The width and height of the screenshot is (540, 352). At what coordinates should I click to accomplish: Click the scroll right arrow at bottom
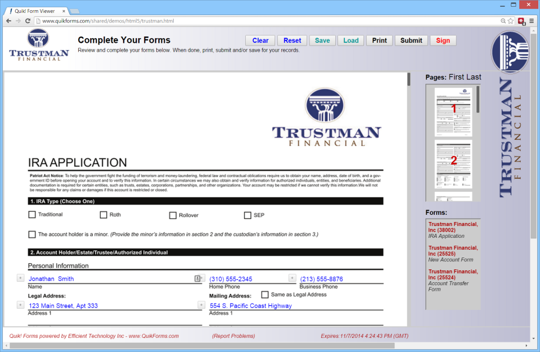[526, 345]
